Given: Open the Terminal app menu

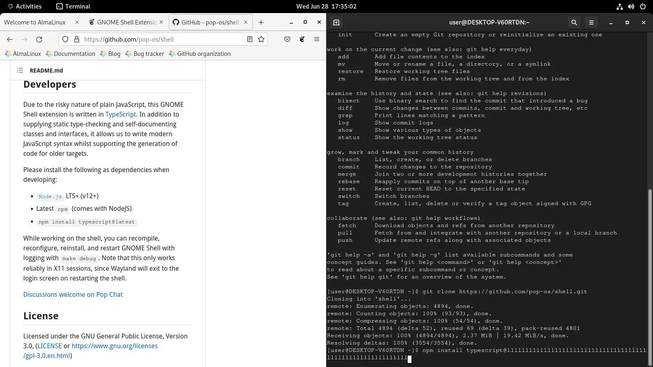Looking at the screenshot, I should click(73, 7).
